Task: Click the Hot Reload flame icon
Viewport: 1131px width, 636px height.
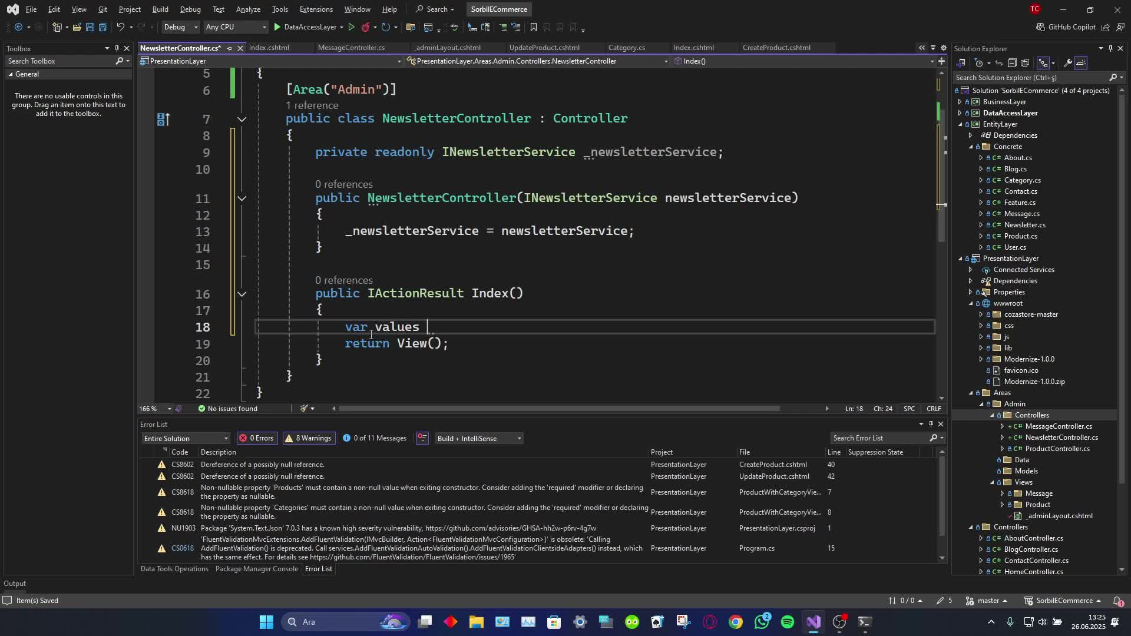Action: click(x=366, y=27)
